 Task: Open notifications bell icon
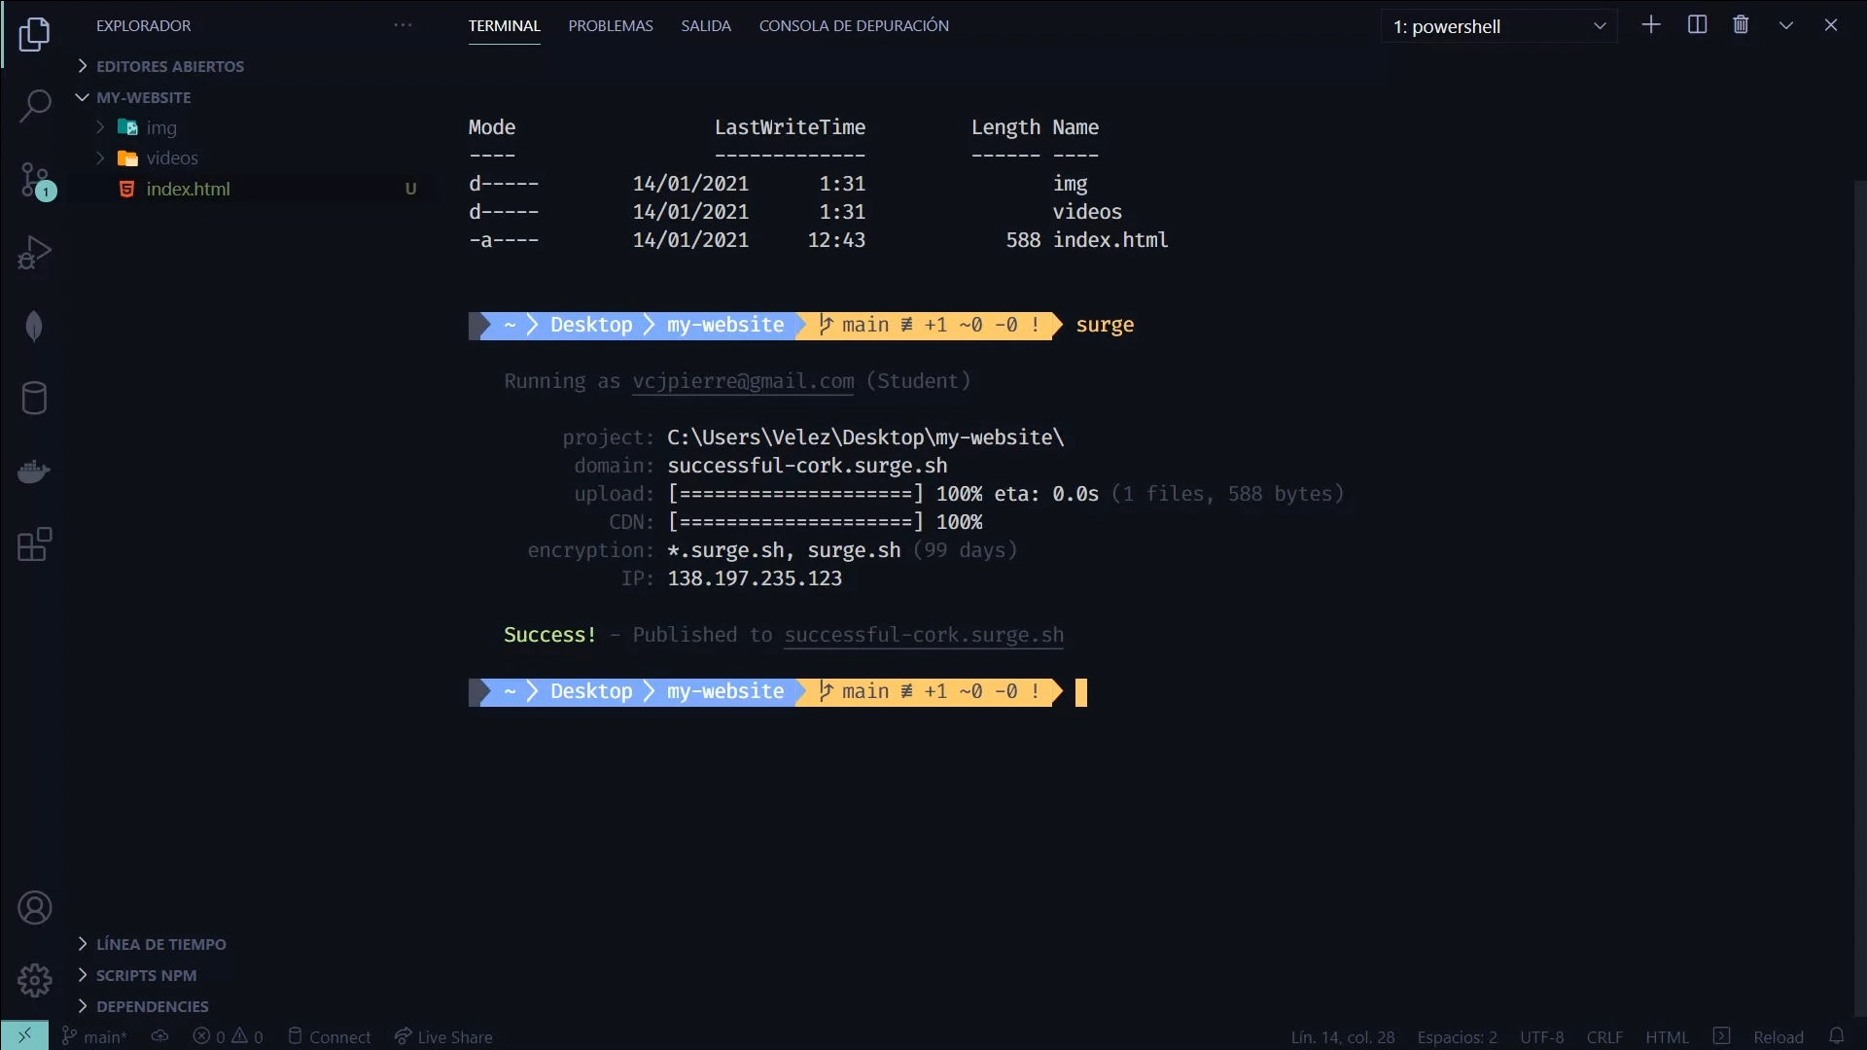click(x=1837, y=1036)
